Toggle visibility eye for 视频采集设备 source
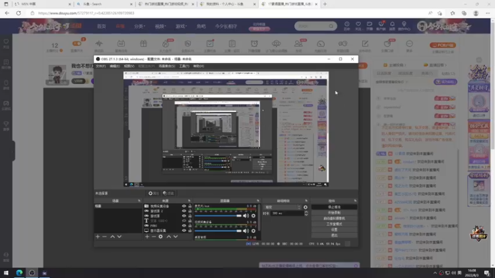The width and height of the screenshot is (495, 278). [184, 206]
